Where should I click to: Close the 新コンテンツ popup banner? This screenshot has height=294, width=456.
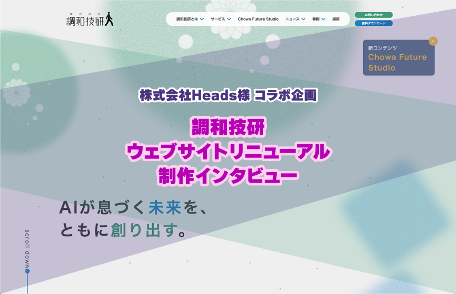click(433, 41)
